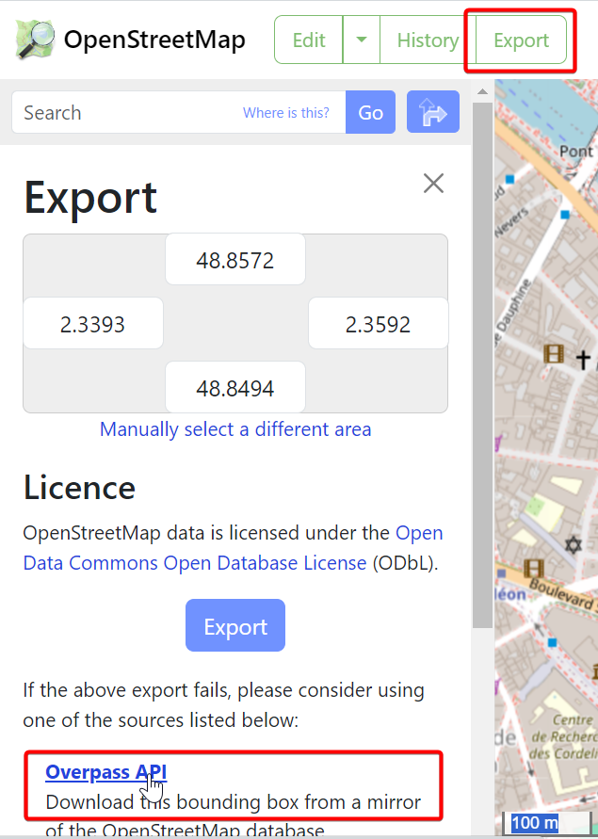The width and height of the screenshot is (598, 839).
Task: Click the synagogue star icon on map
Action: coord(574,545)
